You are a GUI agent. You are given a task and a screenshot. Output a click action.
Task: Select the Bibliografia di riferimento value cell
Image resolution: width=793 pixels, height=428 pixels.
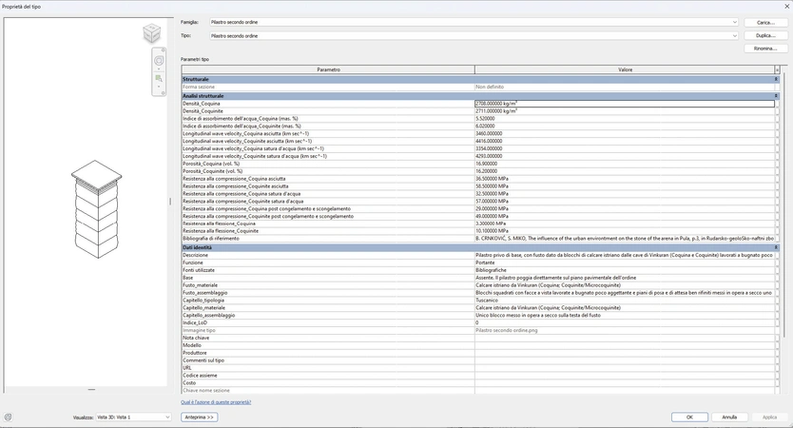[625, 239]
